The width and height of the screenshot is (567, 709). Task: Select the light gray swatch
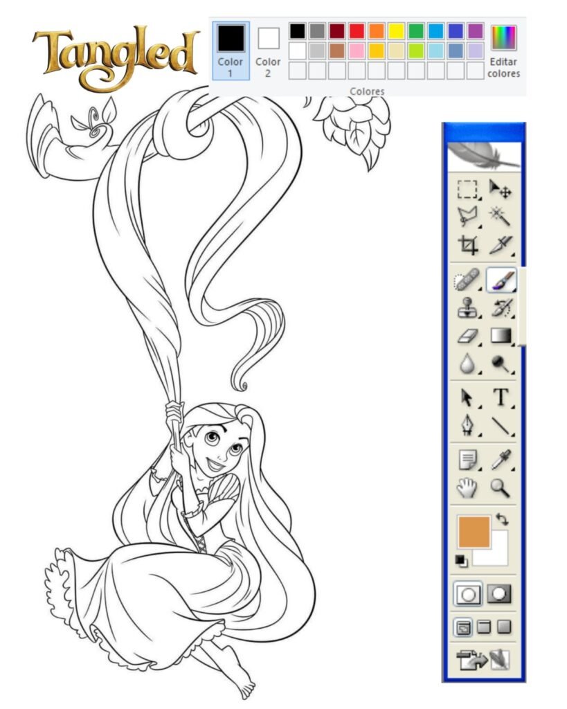click(317, 51)
